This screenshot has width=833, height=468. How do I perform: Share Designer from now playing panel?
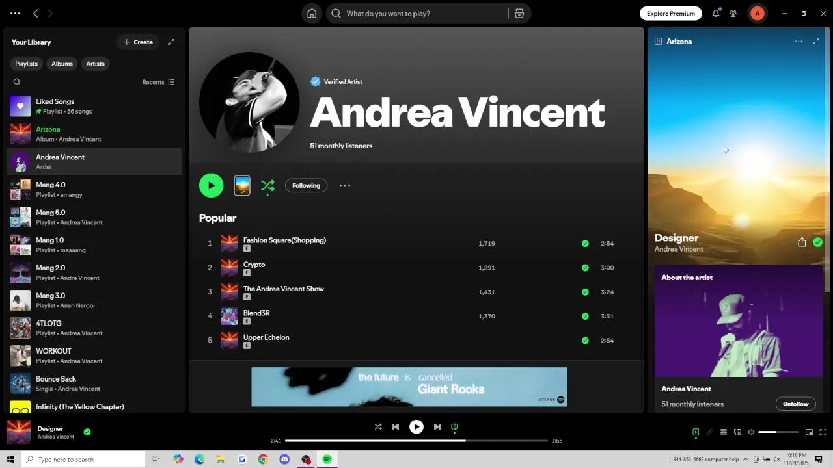[802, 242]
